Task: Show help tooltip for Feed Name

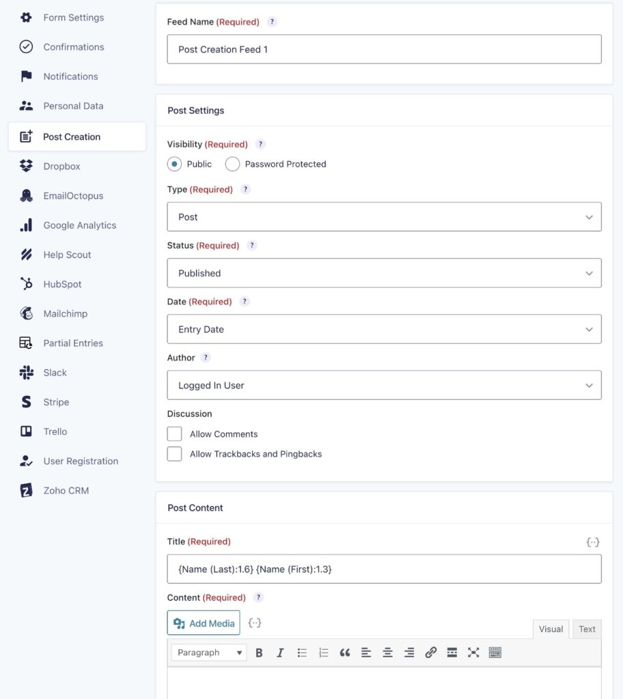Action: (x=272, y=21)
